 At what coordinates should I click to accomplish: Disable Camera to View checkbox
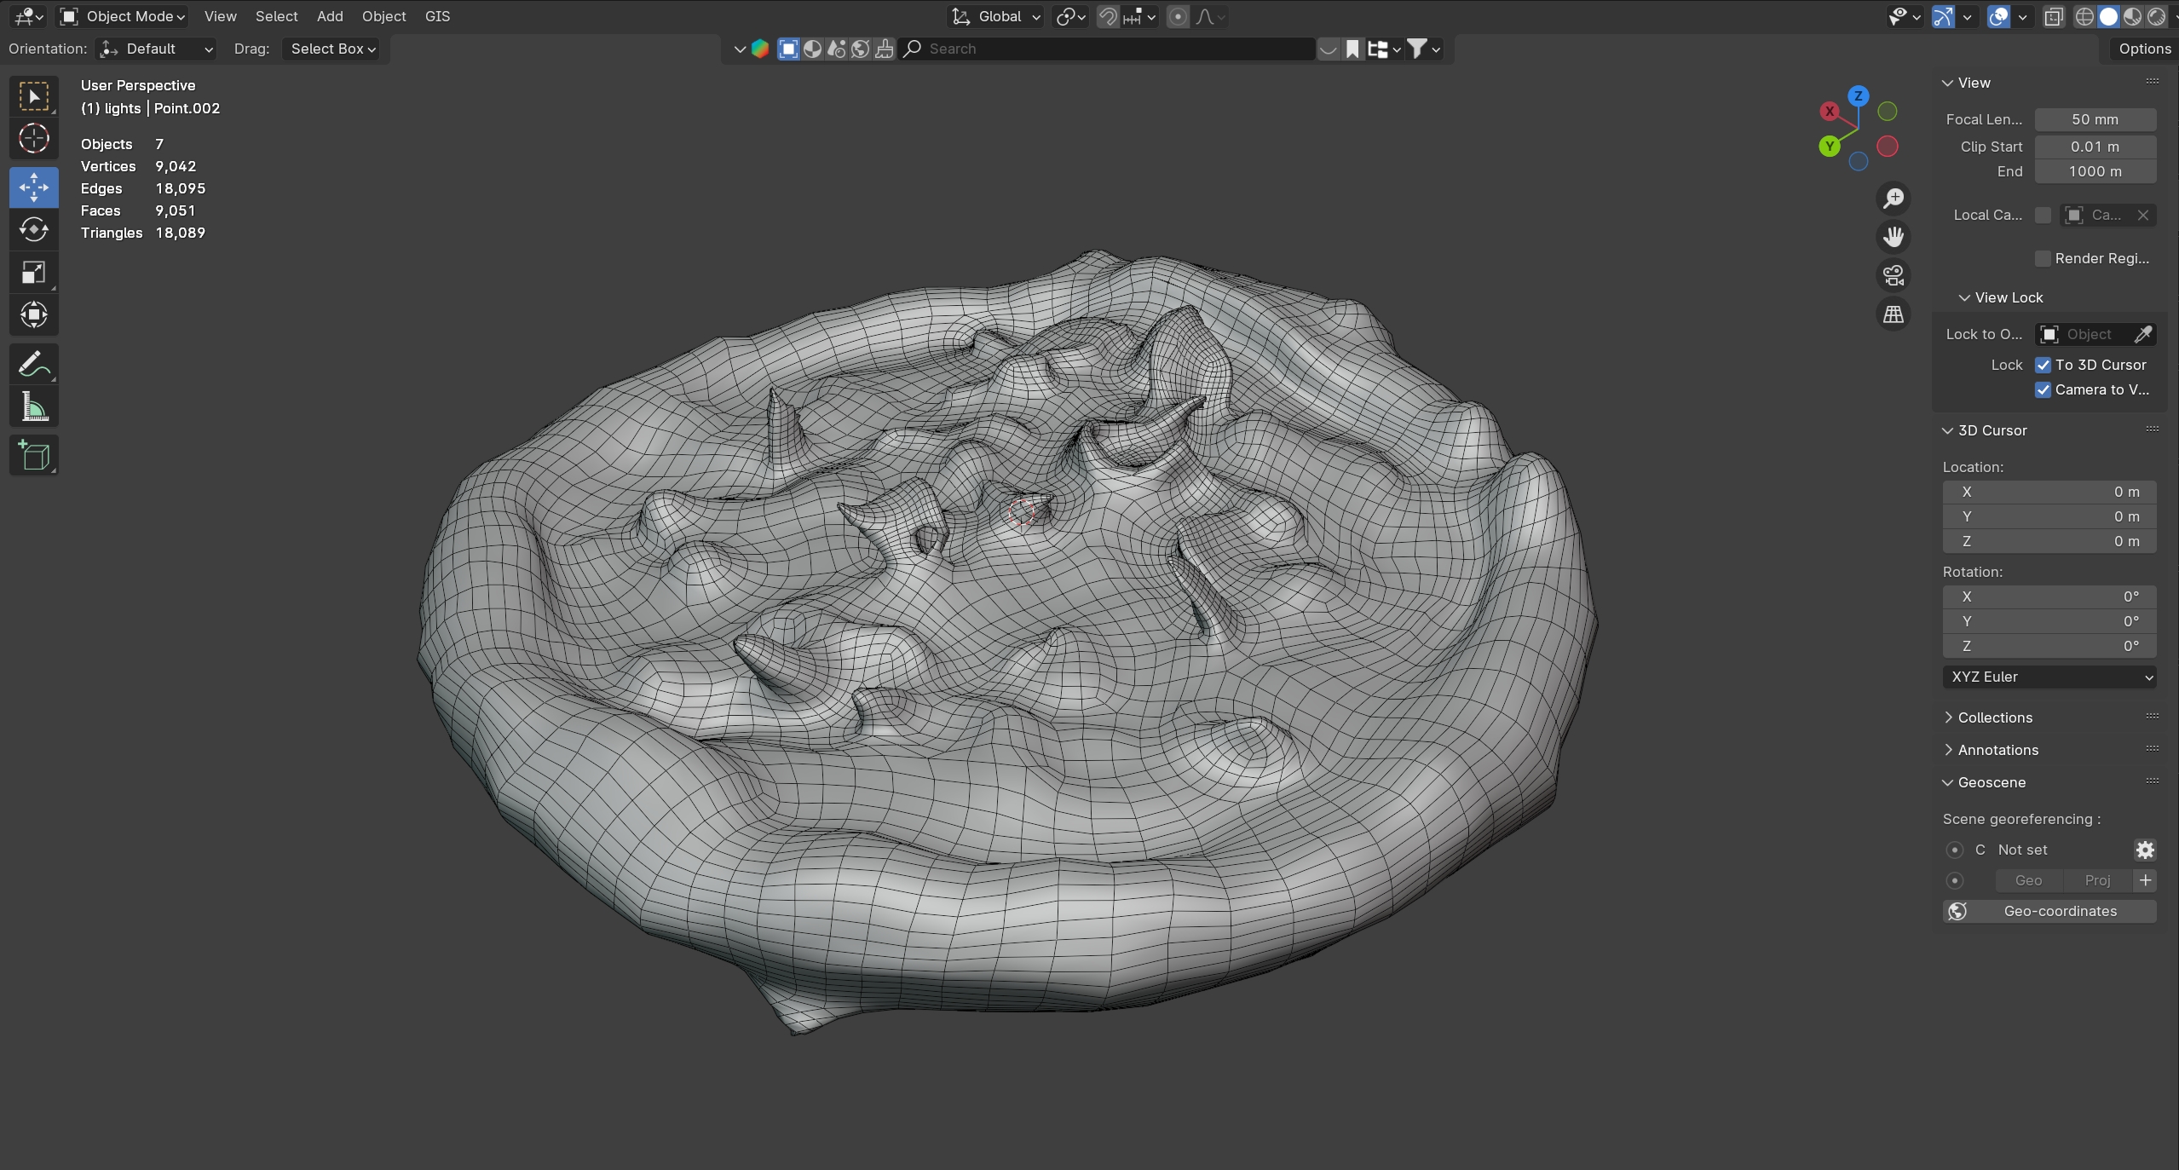coord(2043,389)
